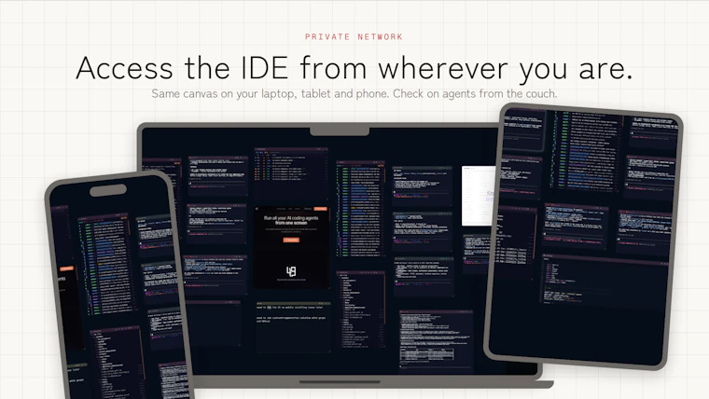Focus the file tree panel on laptop canvas
The height and width of the screenshot is (399, 709).
360,310
